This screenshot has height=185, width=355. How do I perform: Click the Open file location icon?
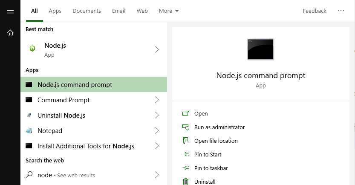pyautogui.click(x=185, y=141)
